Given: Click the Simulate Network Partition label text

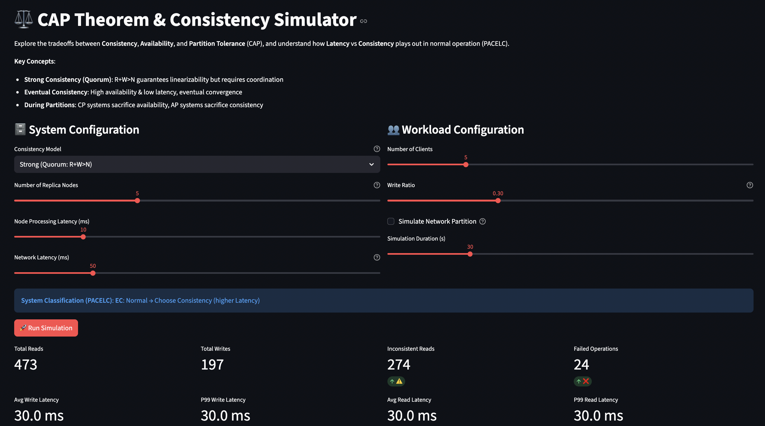Looking at the screenshot, I should 437,221.
